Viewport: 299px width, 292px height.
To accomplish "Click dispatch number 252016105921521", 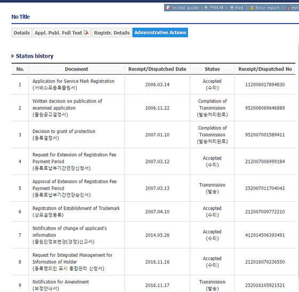I will click(265, 286).
